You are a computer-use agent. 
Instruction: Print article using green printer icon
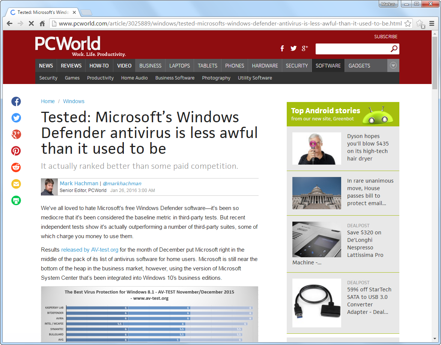[x=16, y=200]
